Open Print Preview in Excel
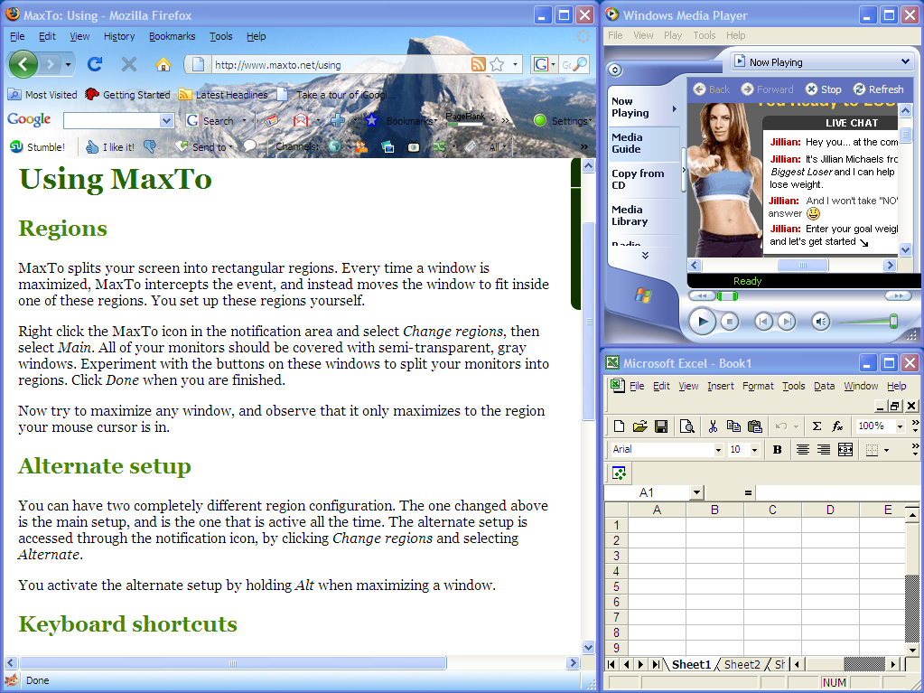 pos(686,425)
